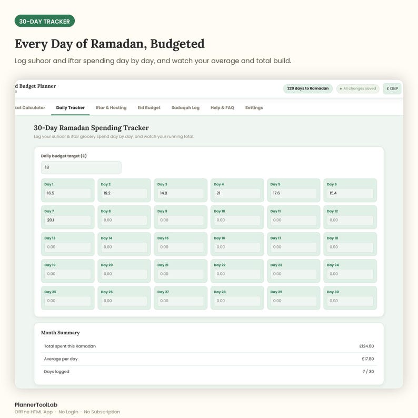
Task: Click the Total spent this Ramadan label
Action: [x=70, y=346]
